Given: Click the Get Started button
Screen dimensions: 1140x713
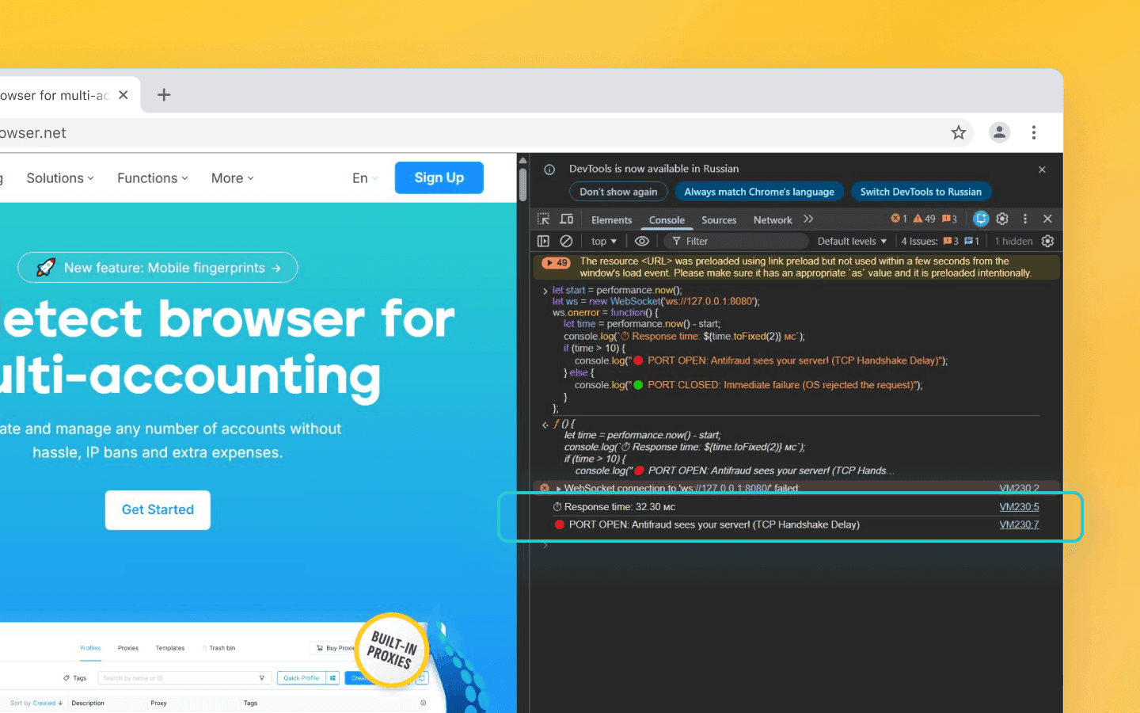Looking at the screenshot, I should point(158,509).
